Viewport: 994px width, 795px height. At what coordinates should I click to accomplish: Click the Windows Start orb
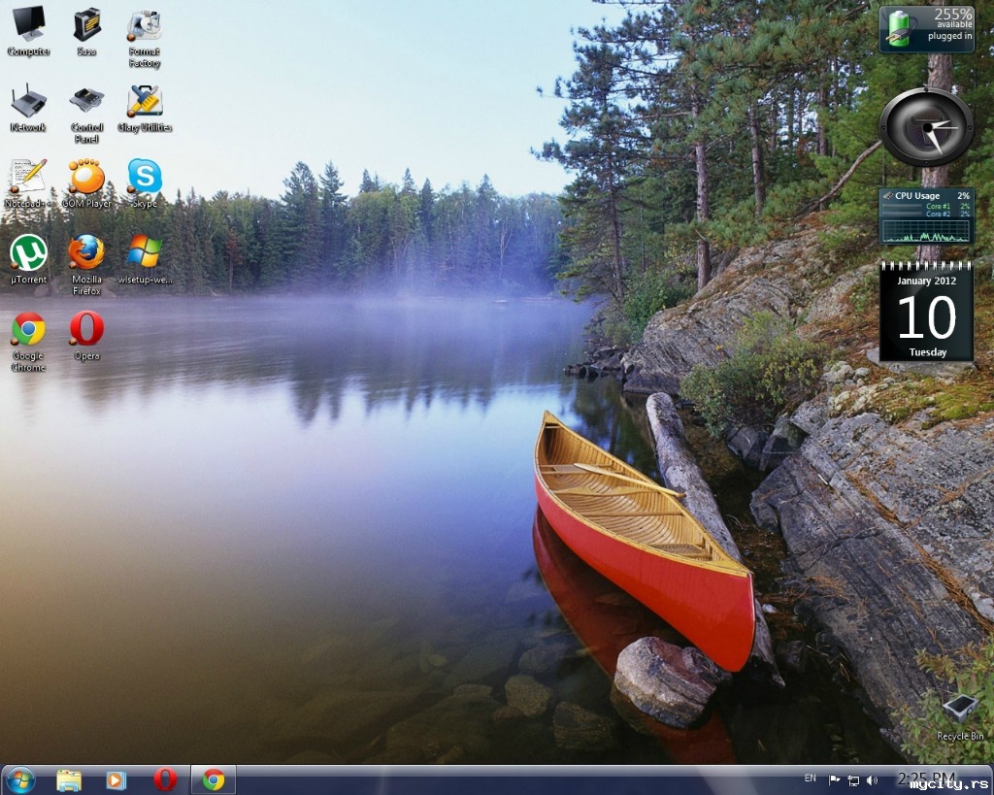[x=19, y=780]
